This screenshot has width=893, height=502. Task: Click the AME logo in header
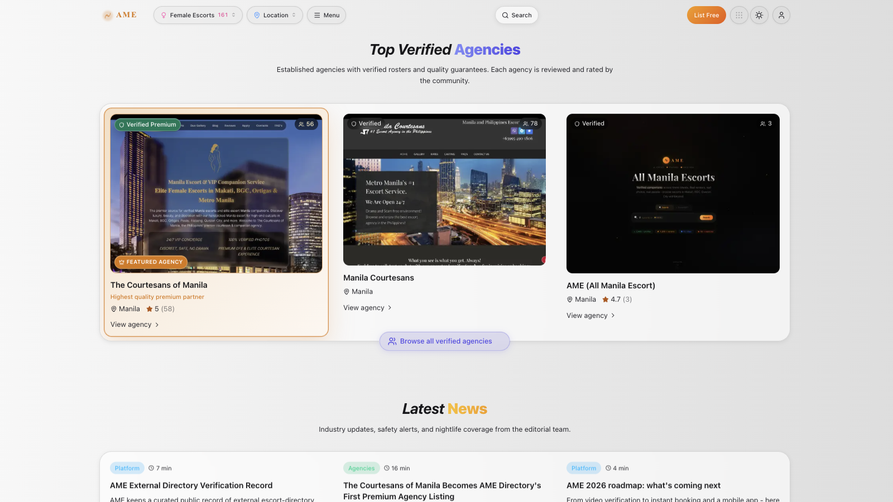(x=119, y=15)
